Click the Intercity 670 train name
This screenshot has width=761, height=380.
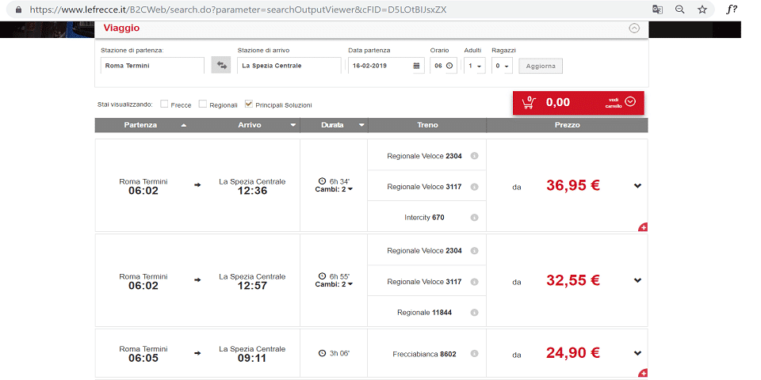coord(424,218)
